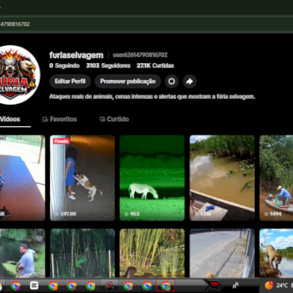Click the highlighted active Chrome taskbar icon
This screenshot has width=293, height=293.
pyautogui.click(x=166, y=285)
